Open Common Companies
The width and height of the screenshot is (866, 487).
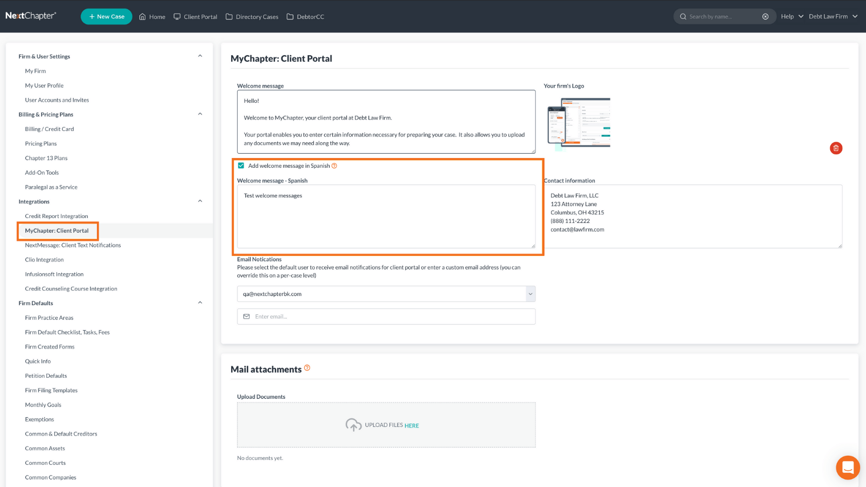point(51,477)
